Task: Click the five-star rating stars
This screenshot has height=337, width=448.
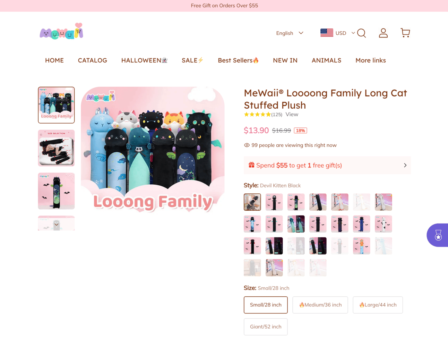Action: pyautogui.click(x=257, y=115)
